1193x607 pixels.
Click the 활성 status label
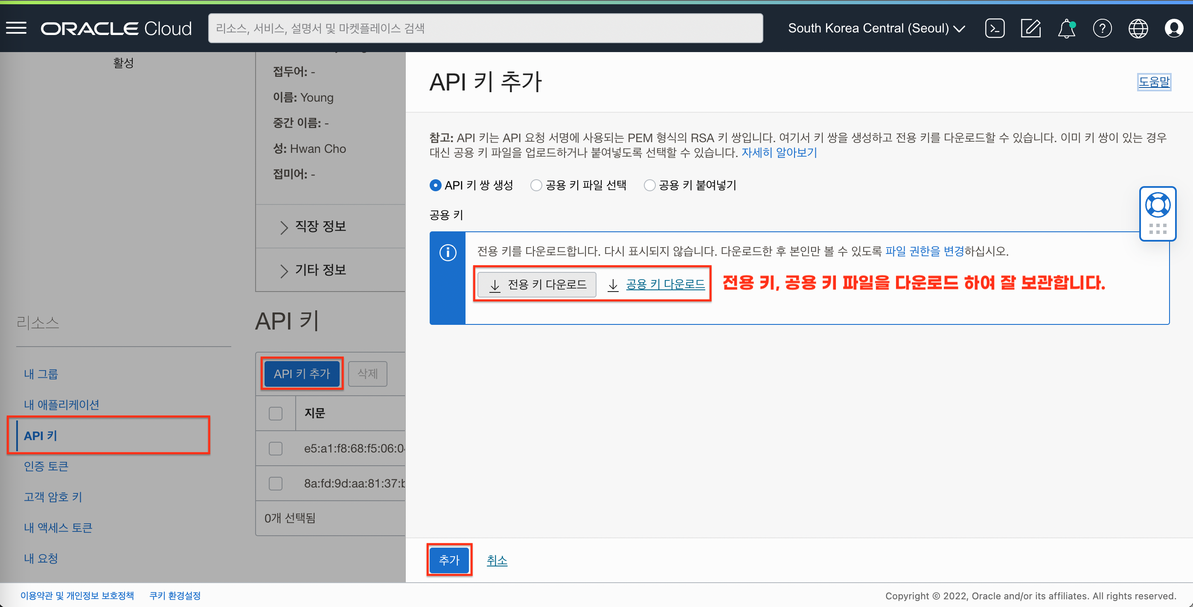pos(123,63)
